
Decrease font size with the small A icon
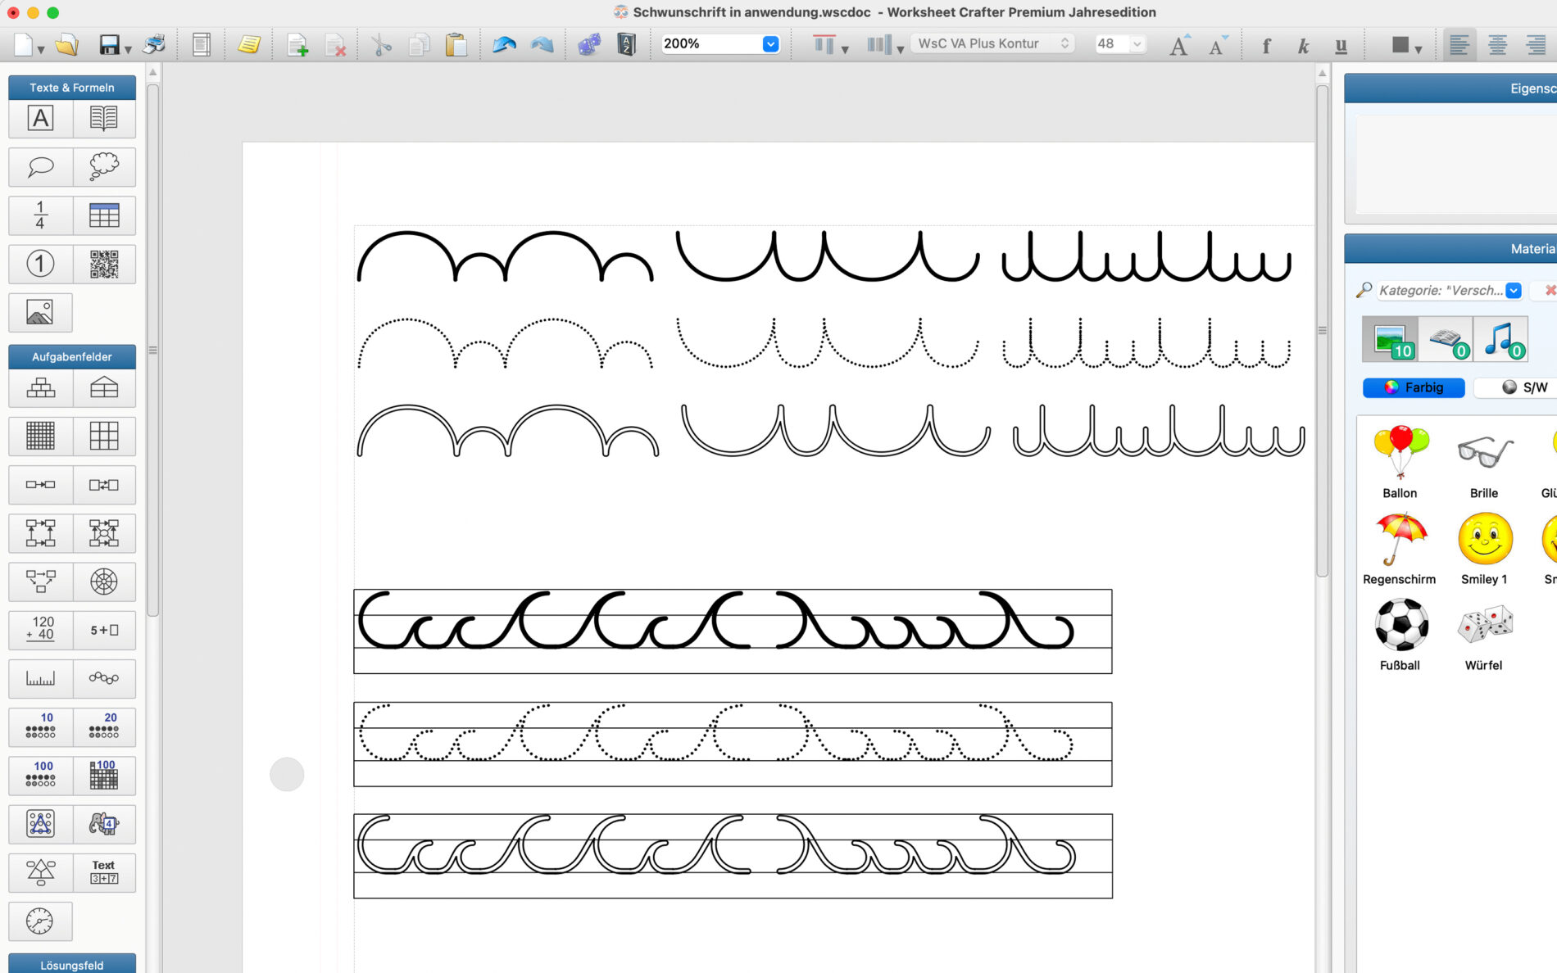point(1218,45)
